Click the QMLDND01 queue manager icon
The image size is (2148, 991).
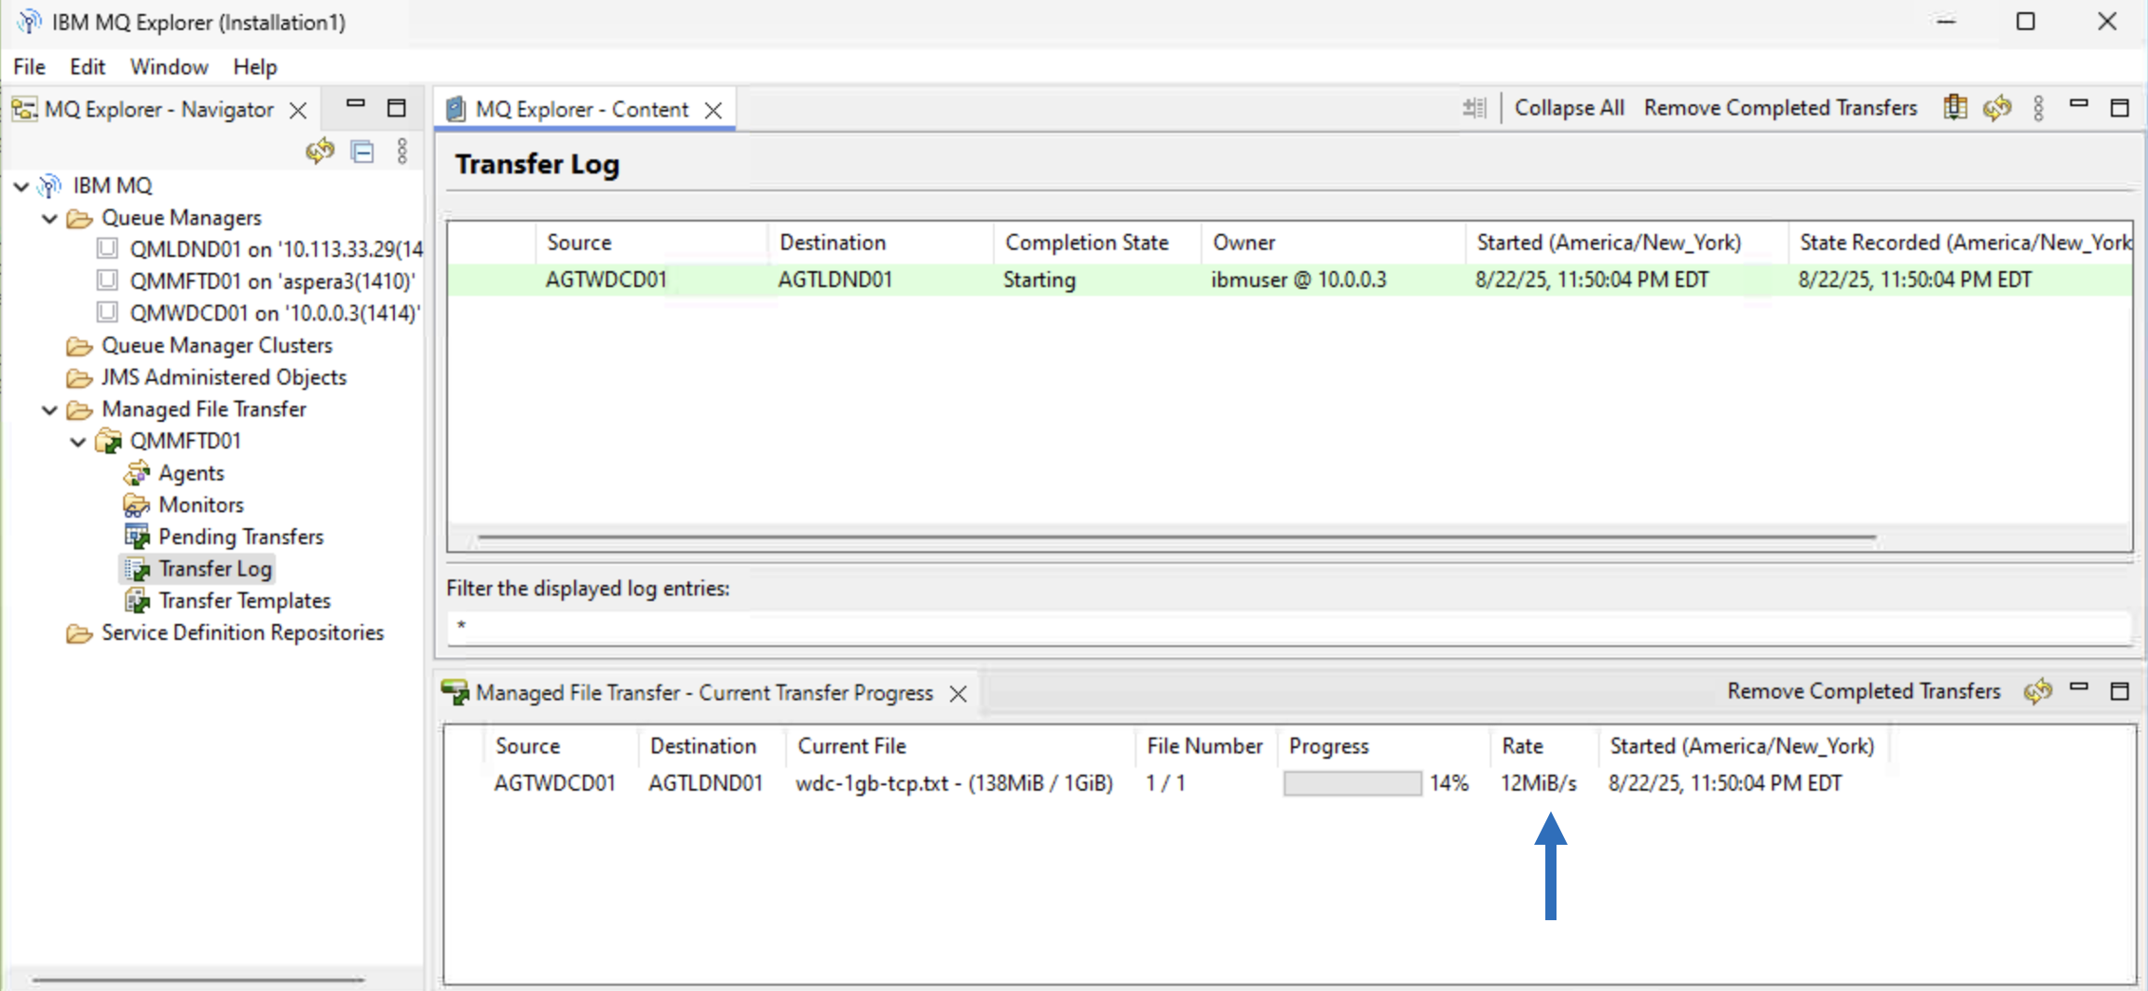point(108,249)
